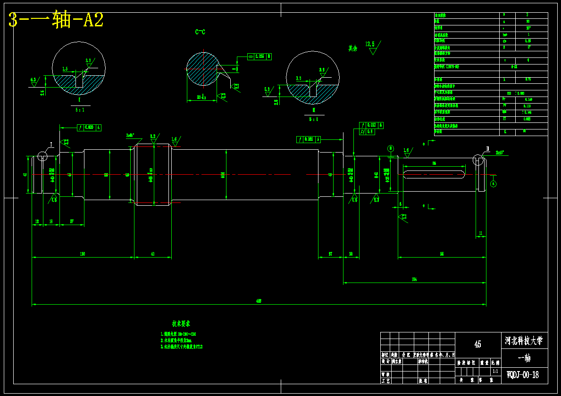Click technical note 3 ending in "IT12"
Image resolution: width=561 pixels, height=396 pixels.
(181, 347)
